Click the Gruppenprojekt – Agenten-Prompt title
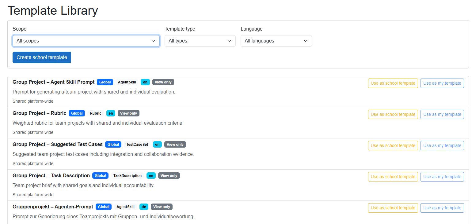Viewport: 472px width, 224px height. tap(53, 207)
